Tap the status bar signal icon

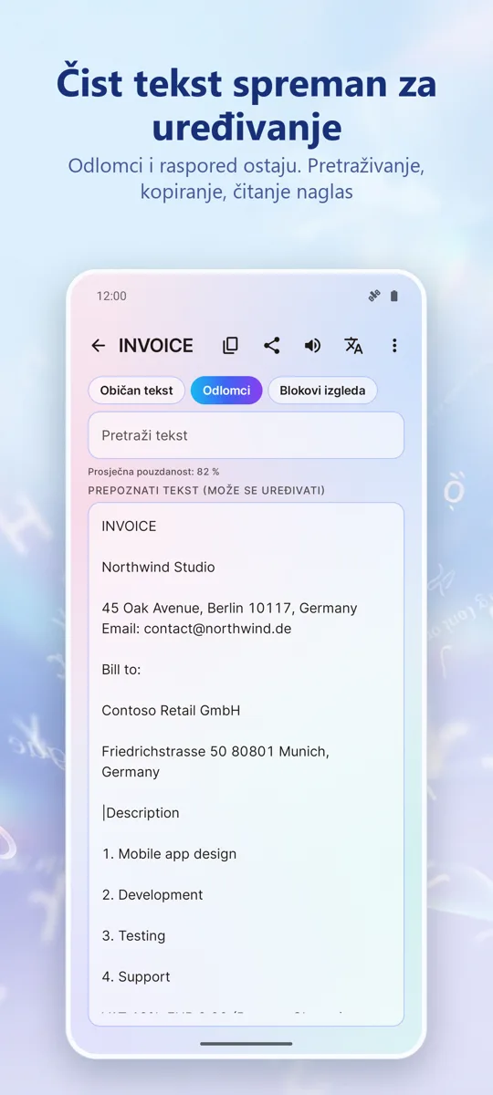point(373,296)
